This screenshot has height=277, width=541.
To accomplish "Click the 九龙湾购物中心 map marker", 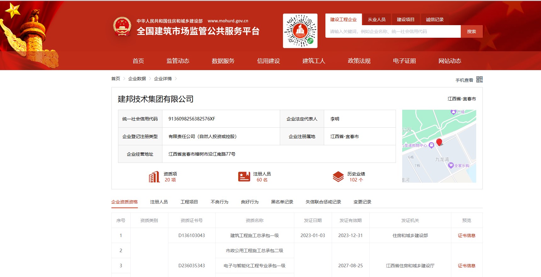I will tap(431, 145).
